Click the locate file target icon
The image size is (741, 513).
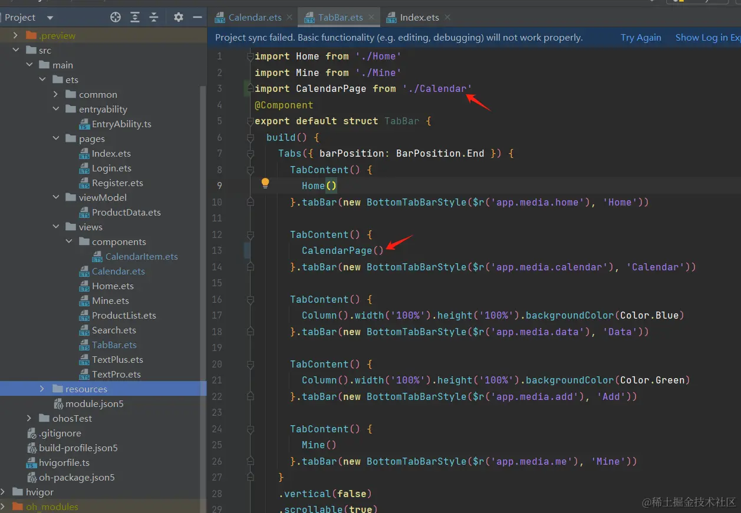[116, 17]
